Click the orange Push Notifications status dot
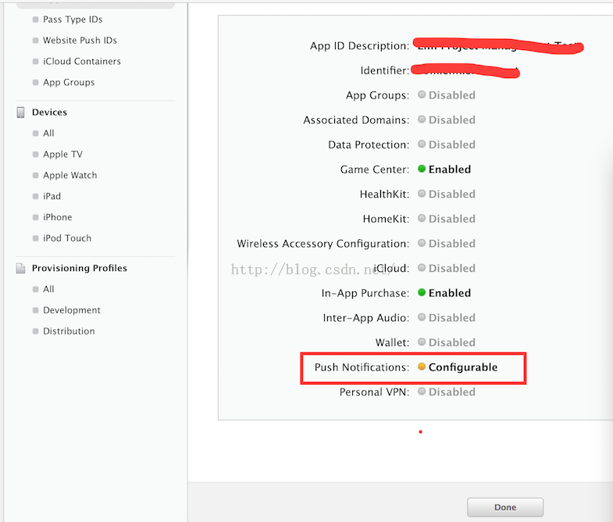 pyautogui.click(x=422, y=366)
